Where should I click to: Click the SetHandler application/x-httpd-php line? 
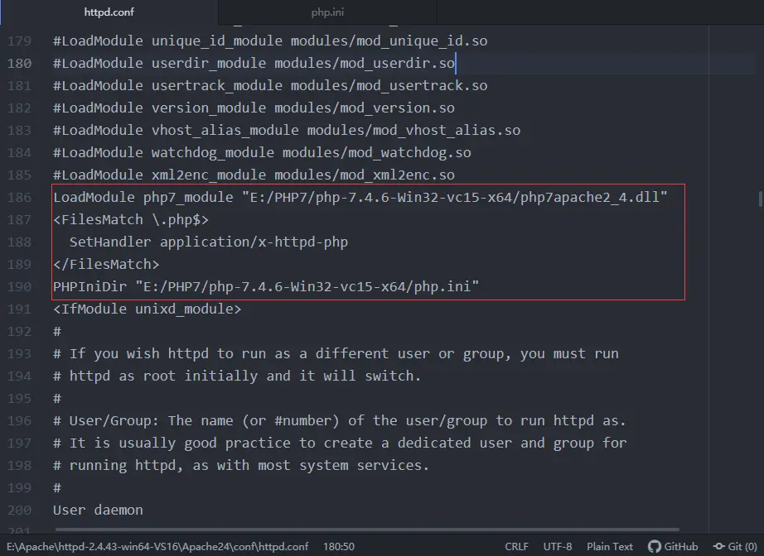(209, 242)
